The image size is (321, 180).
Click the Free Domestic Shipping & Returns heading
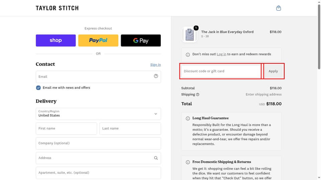tap(221, 162)
